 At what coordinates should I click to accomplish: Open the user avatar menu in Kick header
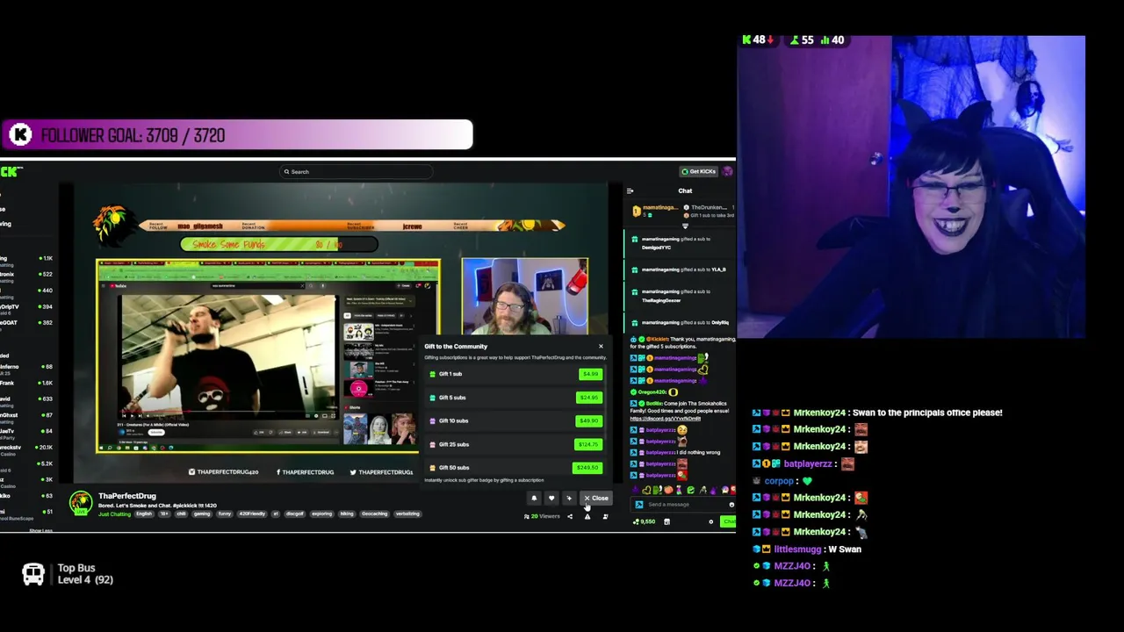[x=727, y=171]
